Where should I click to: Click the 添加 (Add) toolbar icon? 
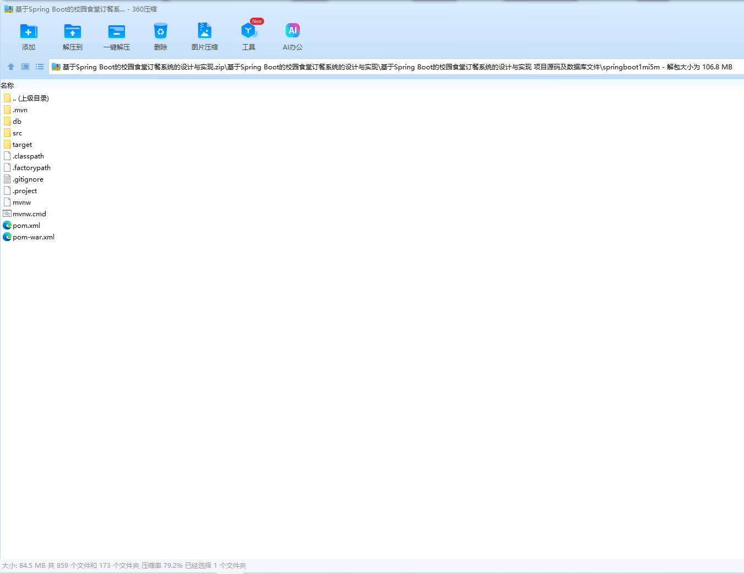click(29, 31)
